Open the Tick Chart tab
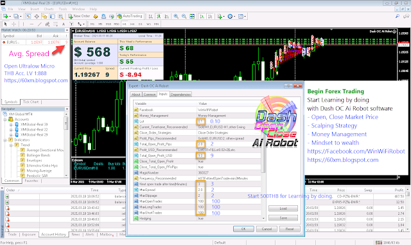411x245 pixels. (x=31, y=102)
